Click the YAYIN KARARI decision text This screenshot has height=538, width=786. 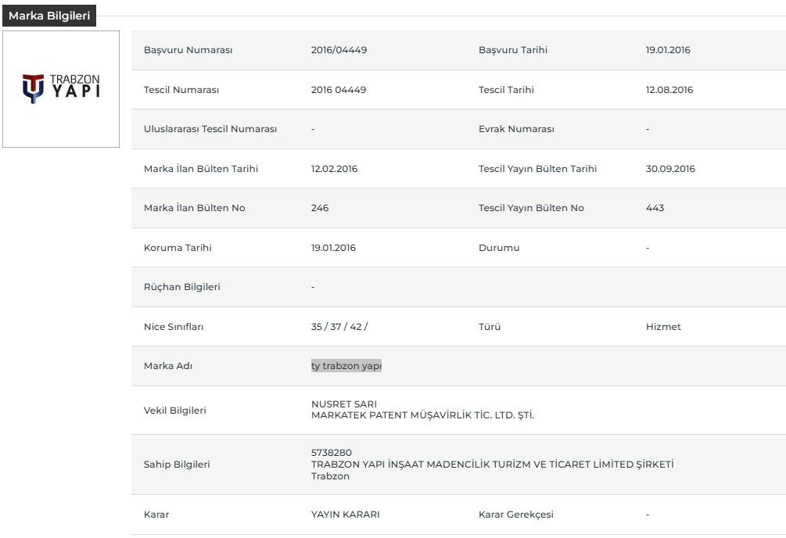click(346, 515)
